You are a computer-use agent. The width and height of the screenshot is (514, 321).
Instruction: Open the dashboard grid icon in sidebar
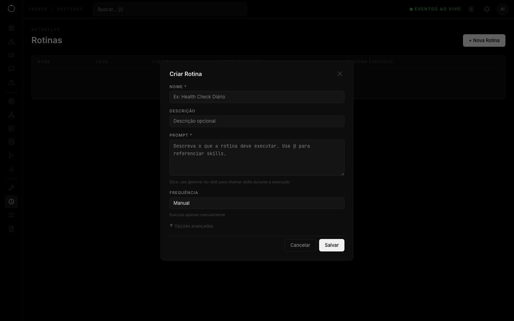coord(11,28)
